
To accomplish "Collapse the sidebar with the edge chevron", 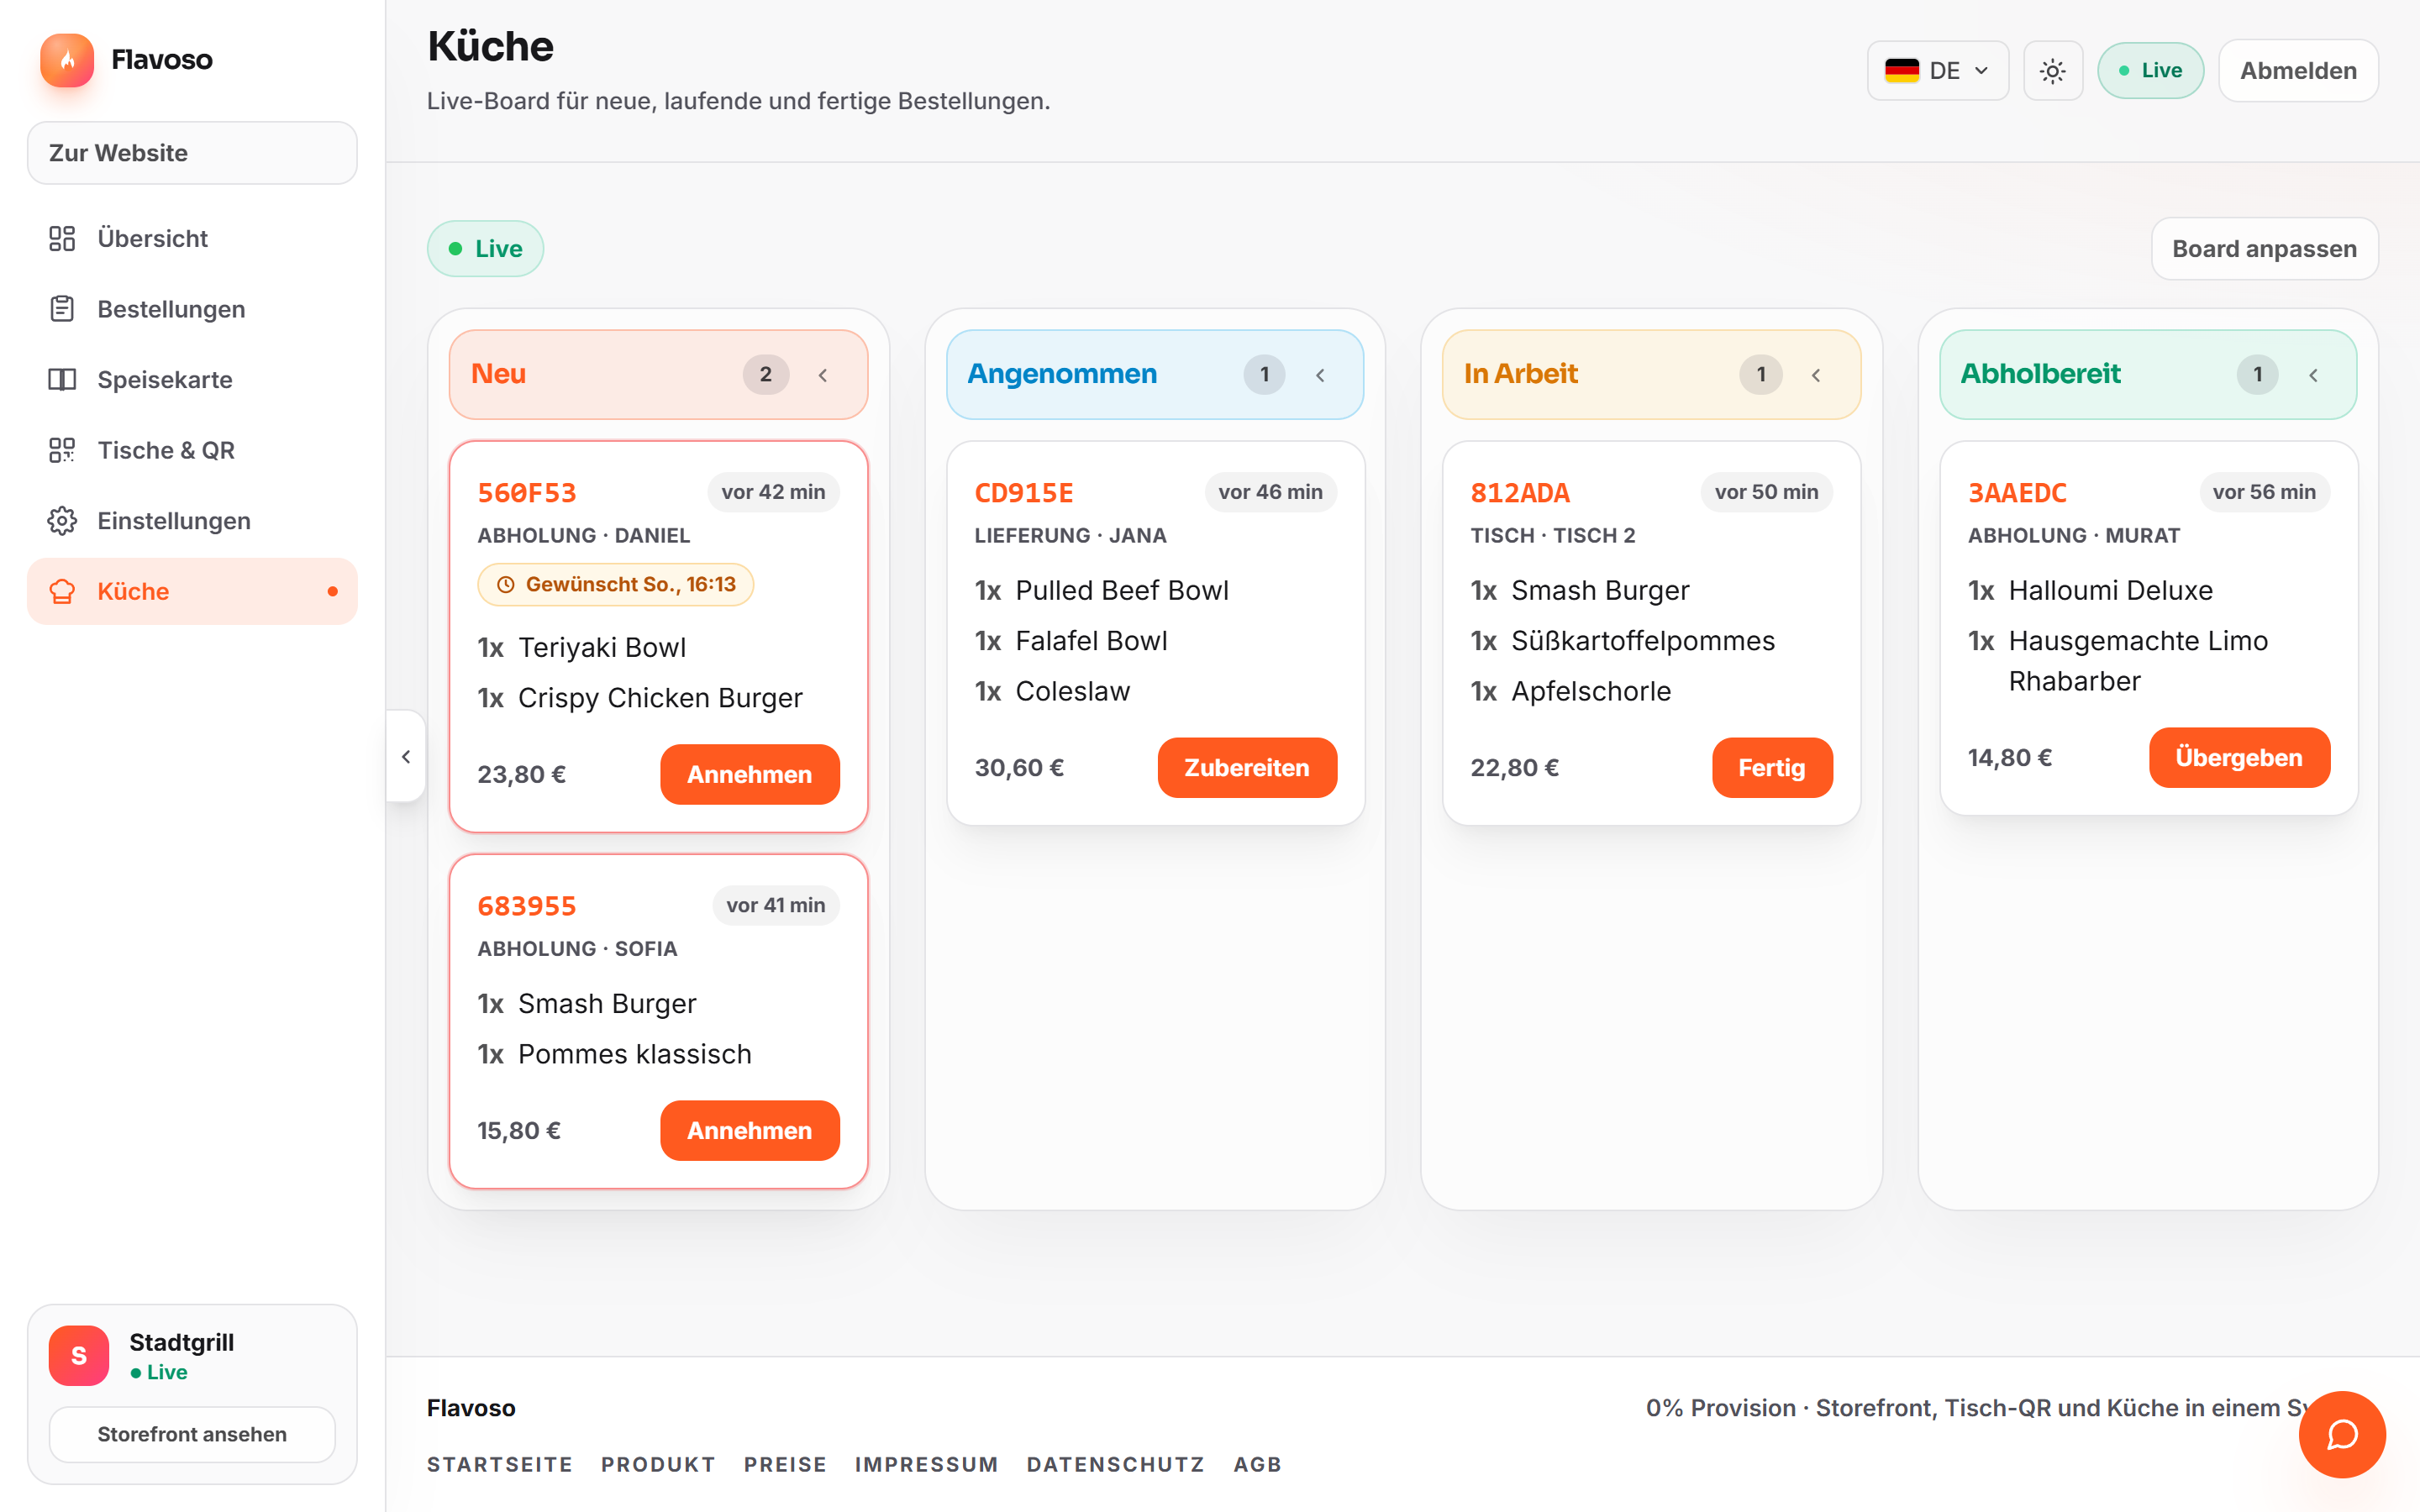I will click(x=406, y=756).
